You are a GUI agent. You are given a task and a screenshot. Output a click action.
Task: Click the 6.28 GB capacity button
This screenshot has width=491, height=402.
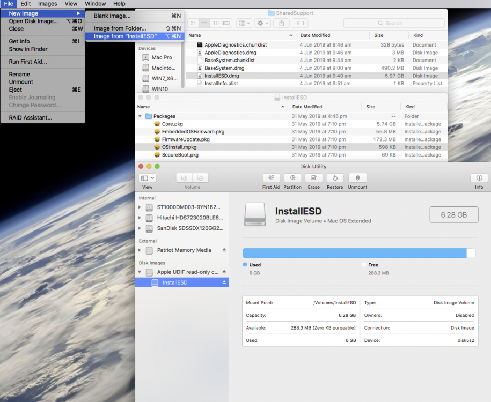click(454, 214)
